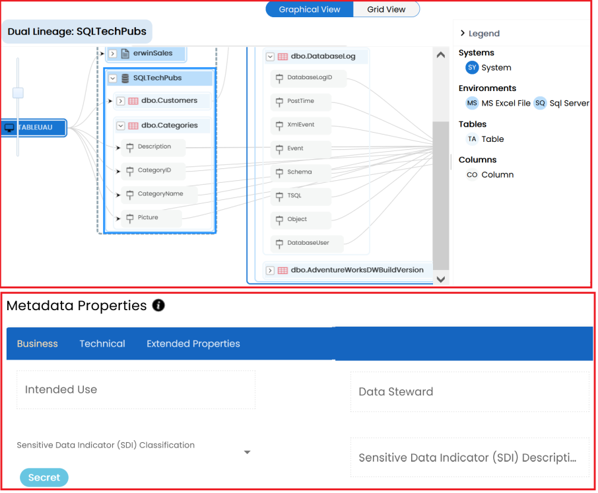Click the Secret classification tag
This screenshot has height=493, width=598.
click(44, 478)
